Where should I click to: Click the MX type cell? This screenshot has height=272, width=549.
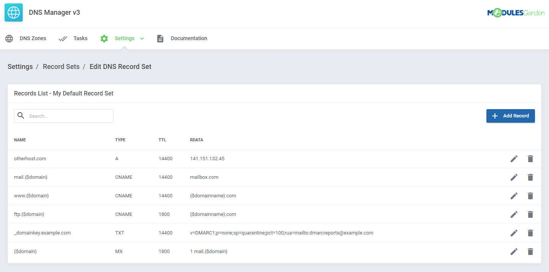pyautogui.click(x=119, y=252)
